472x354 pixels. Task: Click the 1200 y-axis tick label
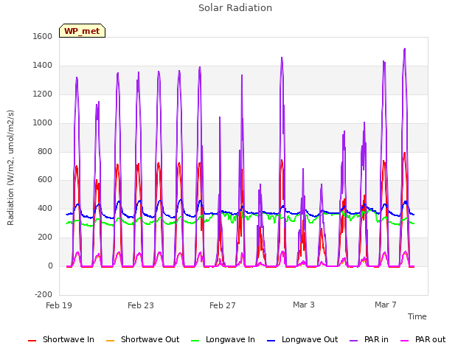43,94
